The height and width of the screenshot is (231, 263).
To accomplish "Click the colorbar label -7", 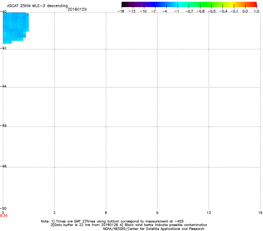I will (x=154, y=11).
